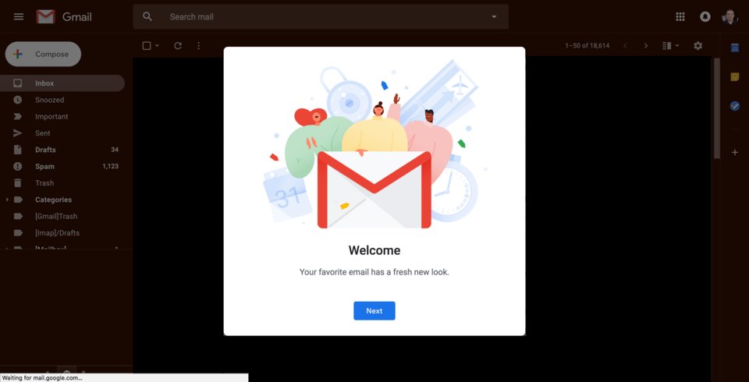749x382 pixels.
Task: Click the Compose button
Action: [43, 54]
